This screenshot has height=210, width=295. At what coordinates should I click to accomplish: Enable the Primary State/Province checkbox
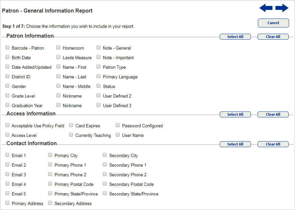click(x=50, y=193)
